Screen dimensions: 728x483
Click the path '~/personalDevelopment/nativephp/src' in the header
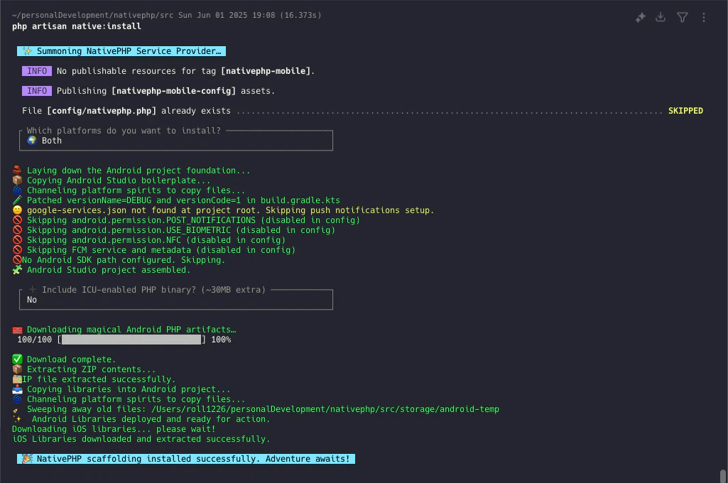tap(93, 16)
